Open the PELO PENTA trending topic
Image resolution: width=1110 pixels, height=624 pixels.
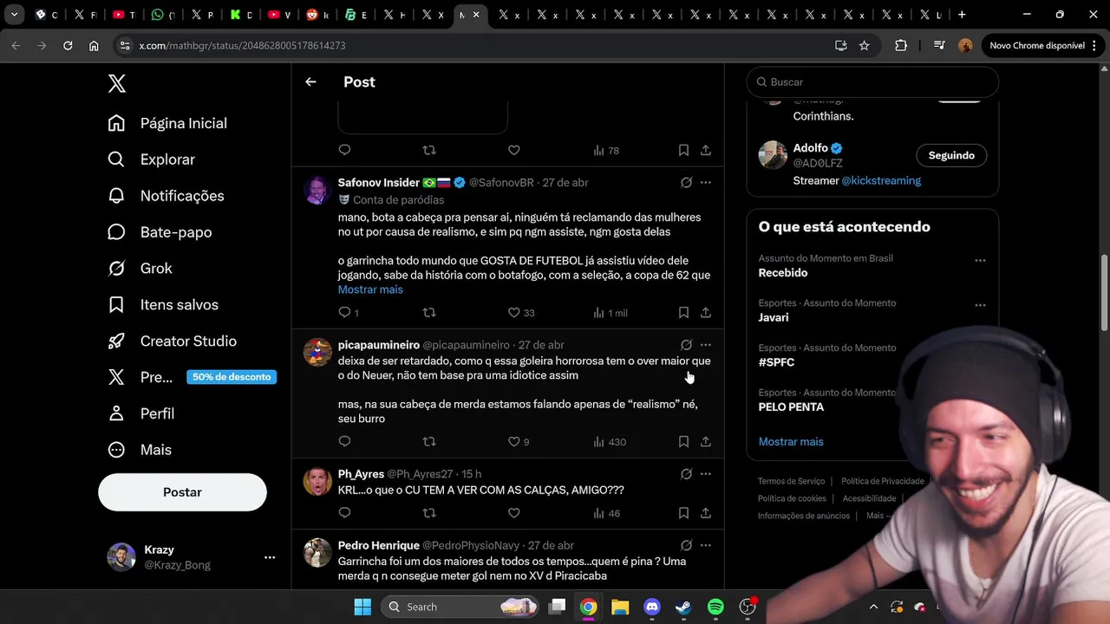791,407
